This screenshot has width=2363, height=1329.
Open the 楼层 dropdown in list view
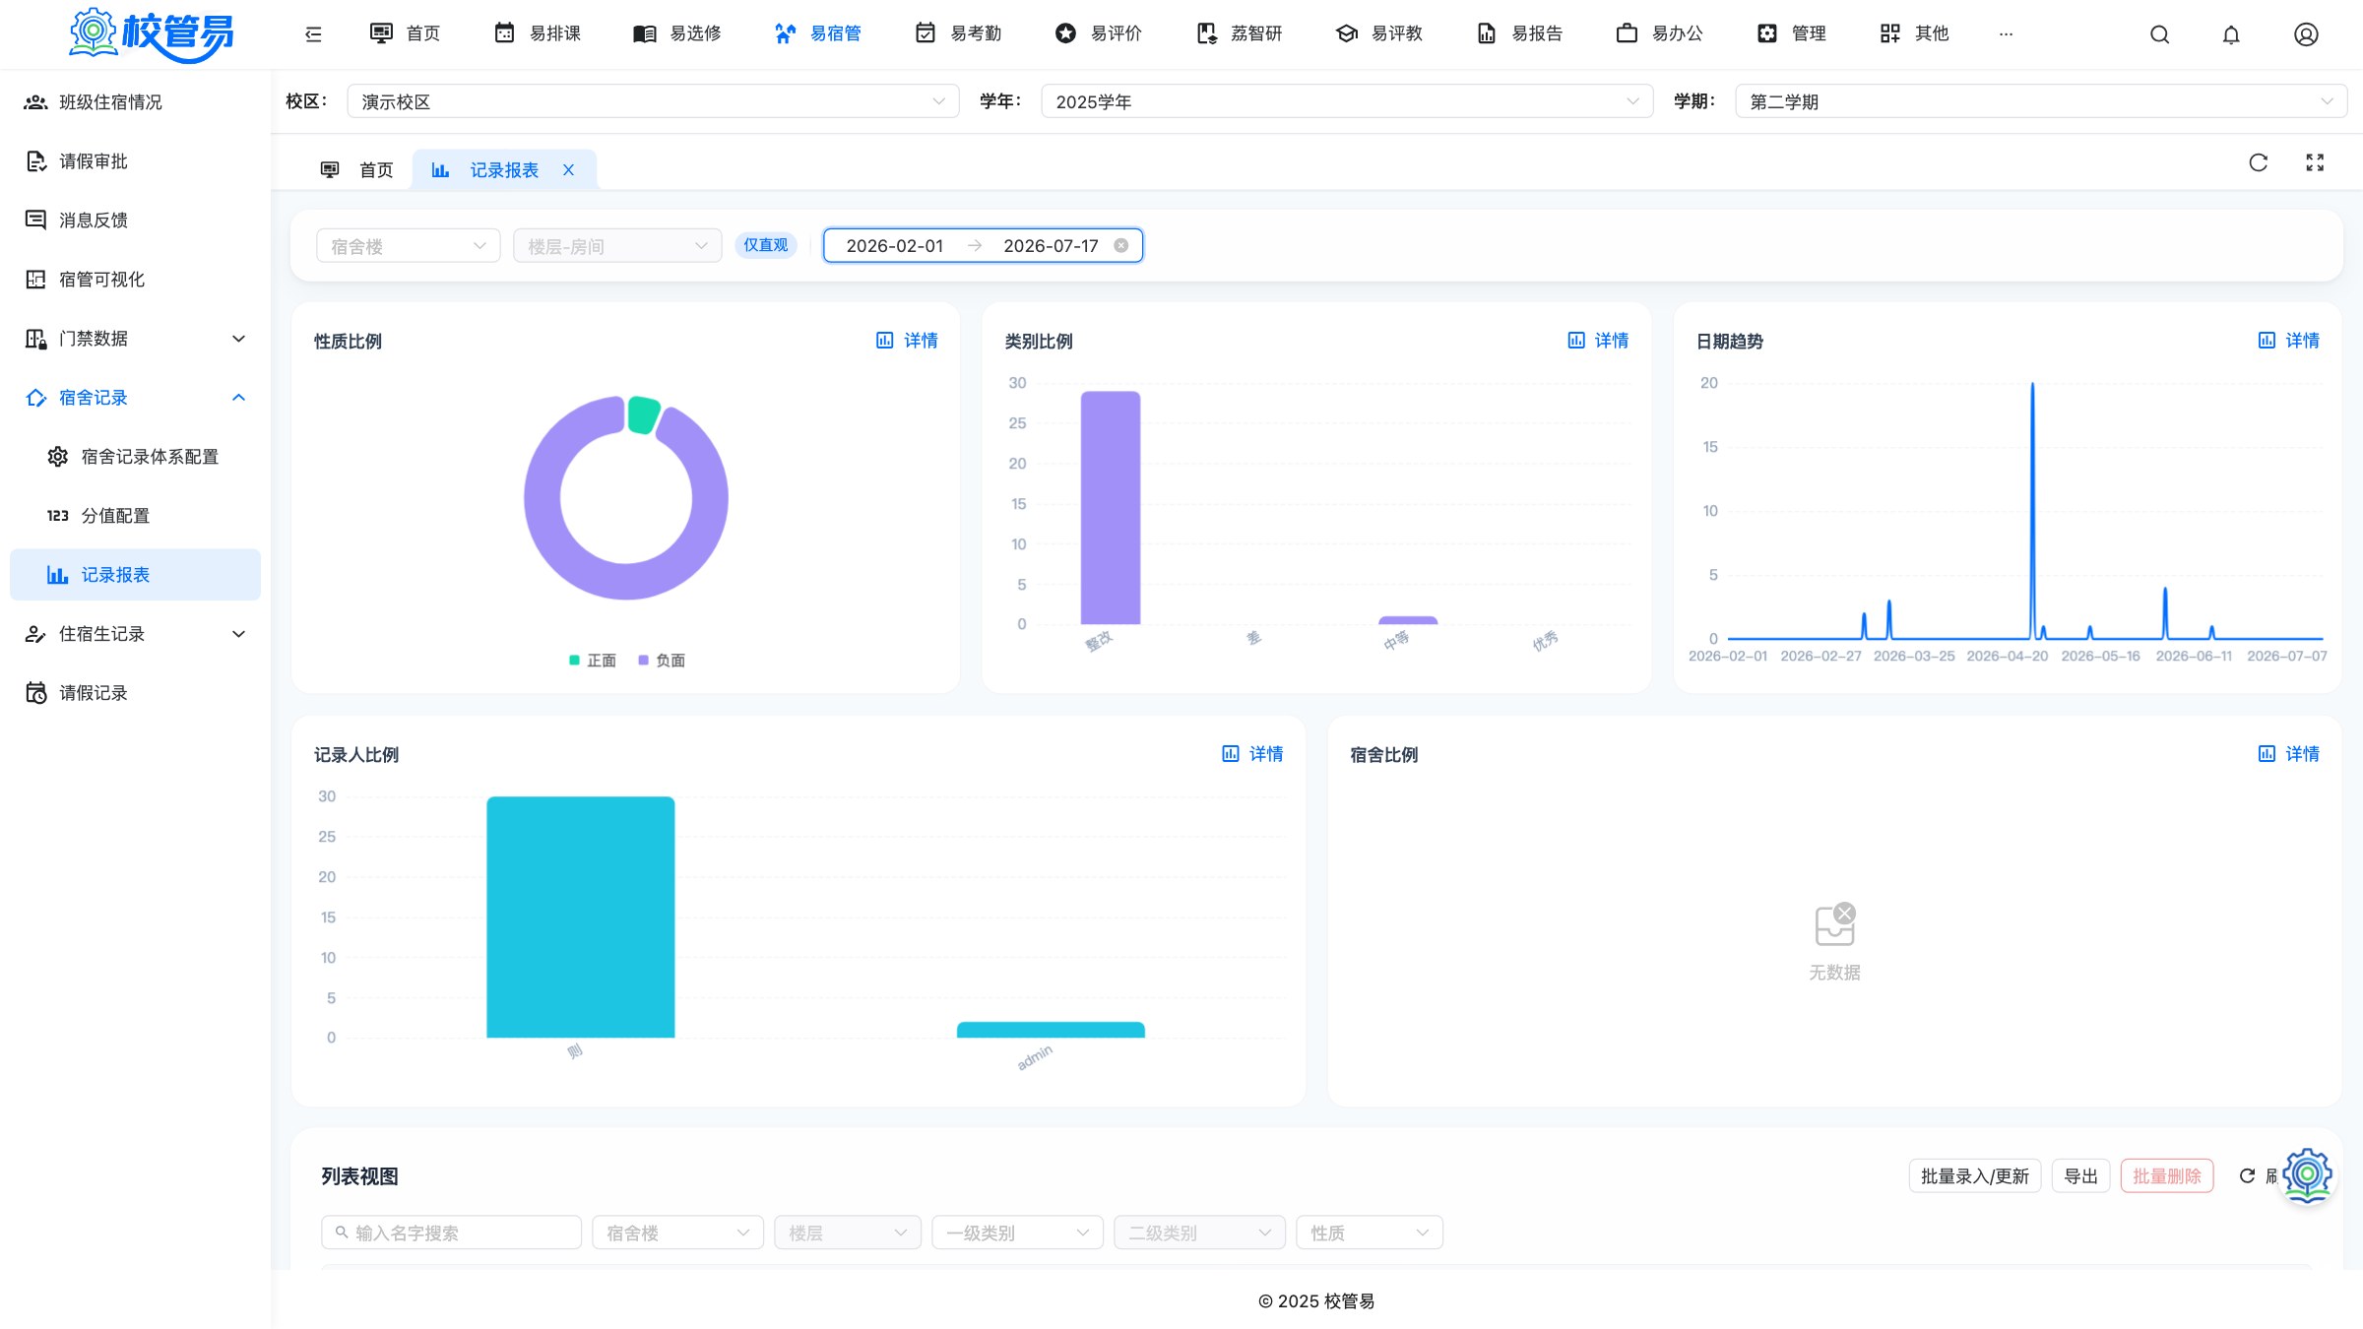(x=848, y=1233)
